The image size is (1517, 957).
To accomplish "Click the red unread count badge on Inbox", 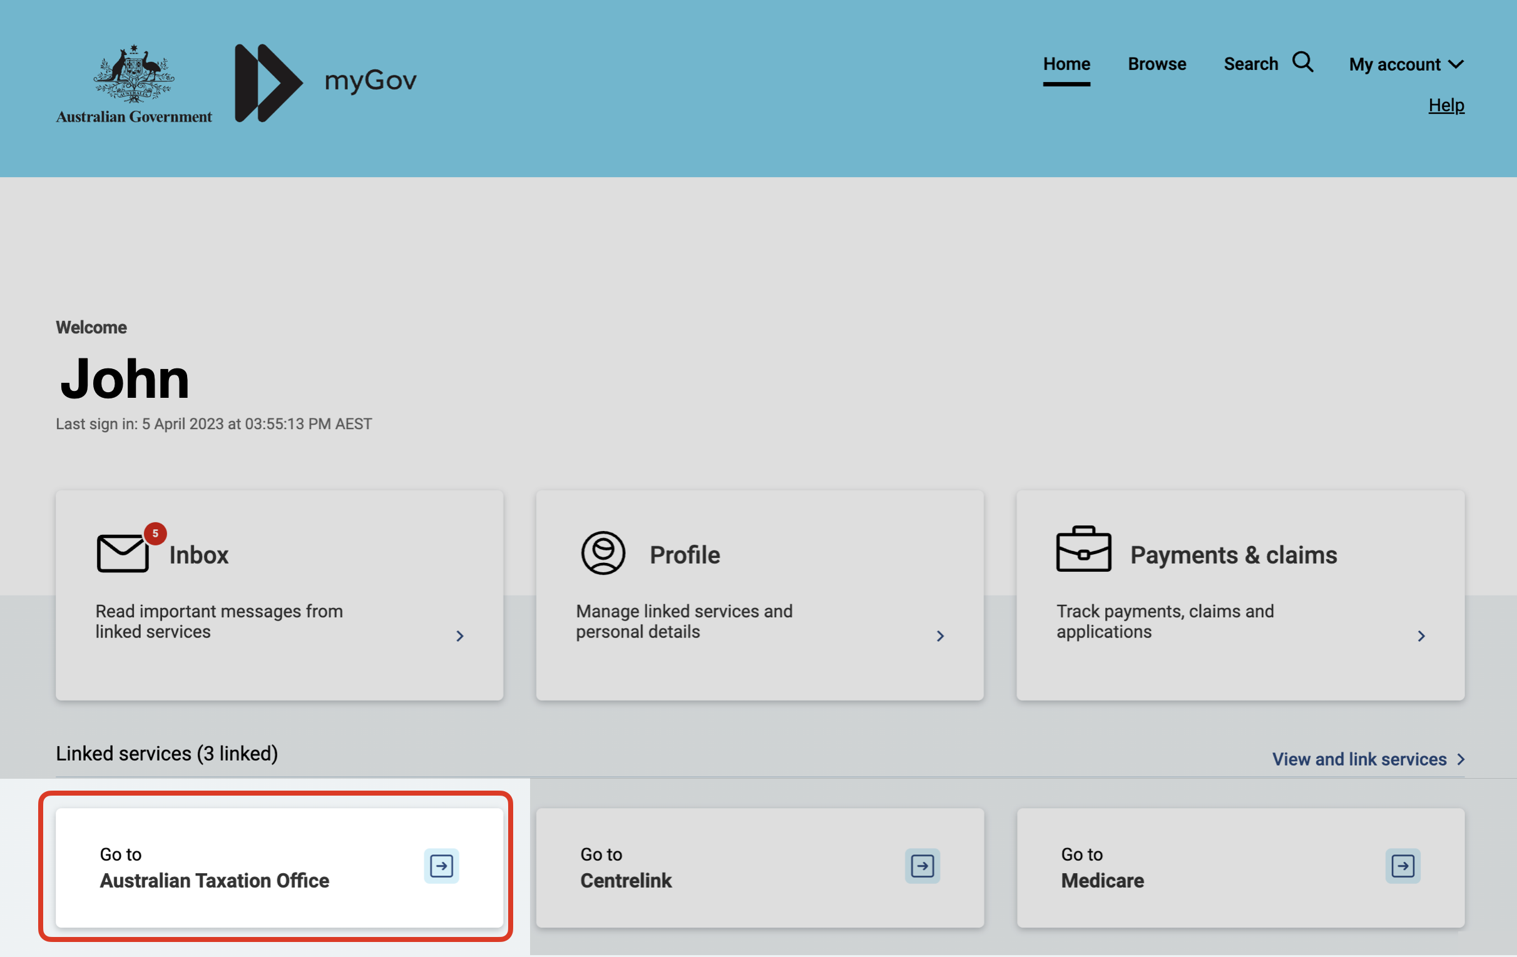I will point(155,534).
